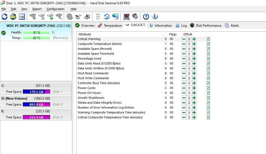Click the disk drive with blocks toolbar icon
Image resolution: width=266 pixels, height=154 pixels.
click(x=78, y=17)
